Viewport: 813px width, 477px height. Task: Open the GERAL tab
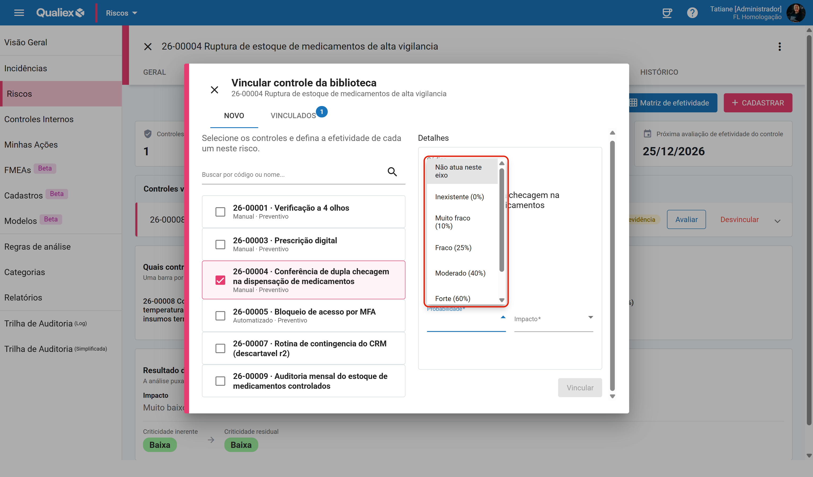coord(154,72)
